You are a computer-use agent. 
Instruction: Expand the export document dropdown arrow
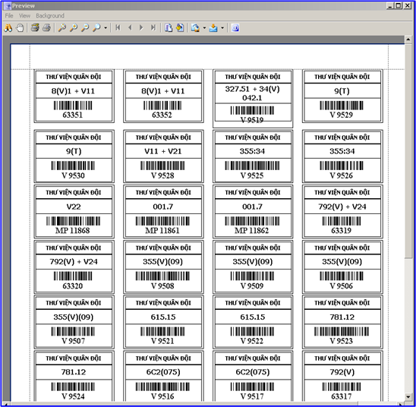[x=204, y=28]
